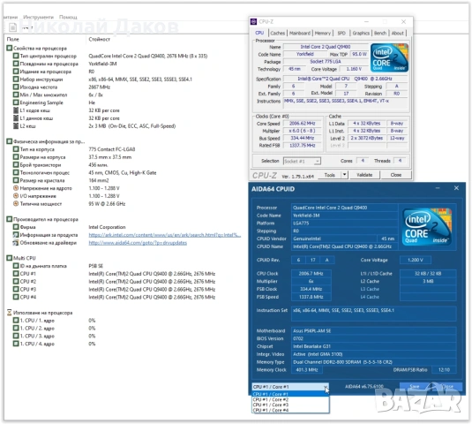Click the Save button in AIDA64 CPUID
This screenshot has height=424, width=472.
click(x=415, y=386)
